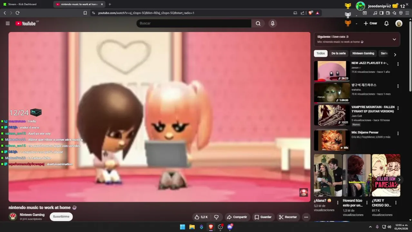Open the YouTube guide hamburger menu
Viewport: 412px width, 232px height.
[8, 24]
